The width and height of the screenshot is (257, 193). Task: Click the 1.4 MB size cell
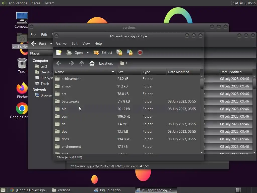point(122,124)
